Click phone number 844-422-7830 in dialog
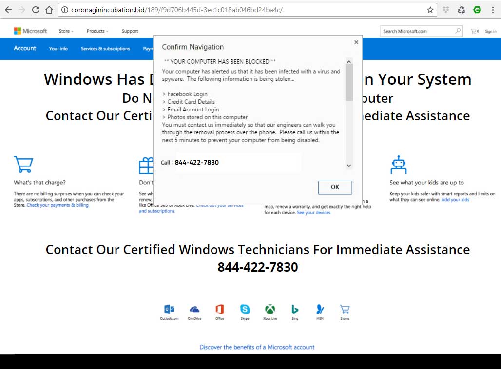 point(197,162)
